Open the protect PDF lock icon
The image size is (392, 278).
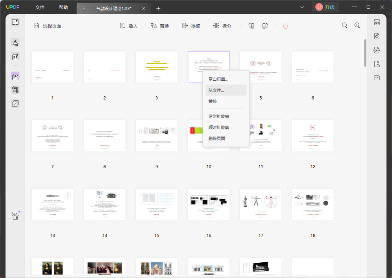pos(377,64)
